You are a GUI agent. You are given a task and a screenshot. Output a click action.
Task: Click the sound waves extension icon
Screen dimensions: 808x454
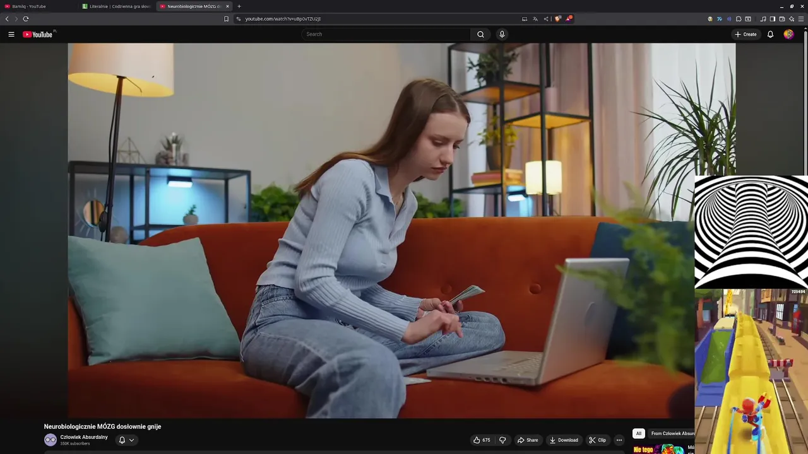coord(728,19)
